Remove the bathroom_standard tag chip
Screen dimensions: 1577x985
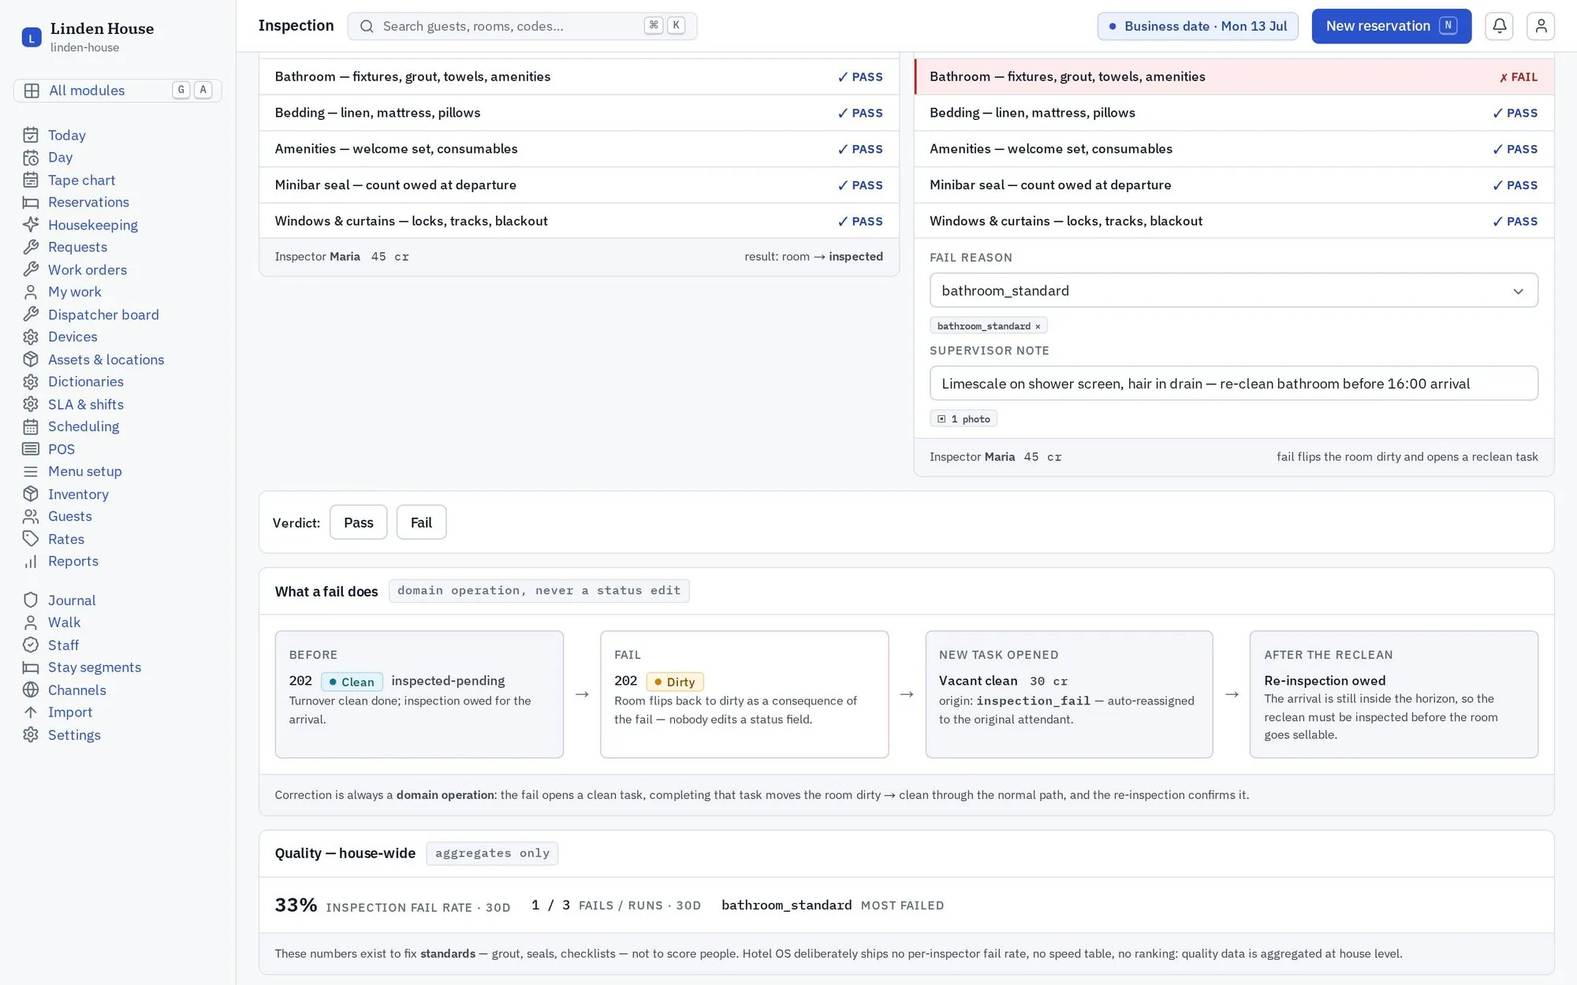1038,326
